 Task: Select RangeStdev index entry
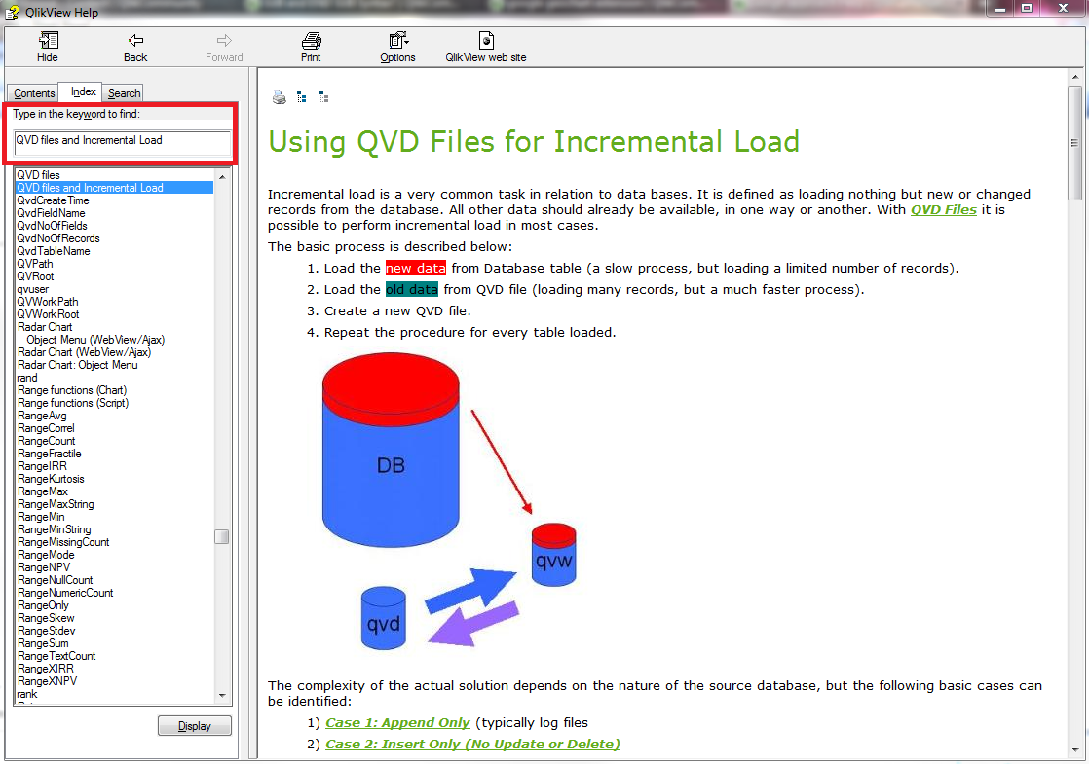pos(47,631)
